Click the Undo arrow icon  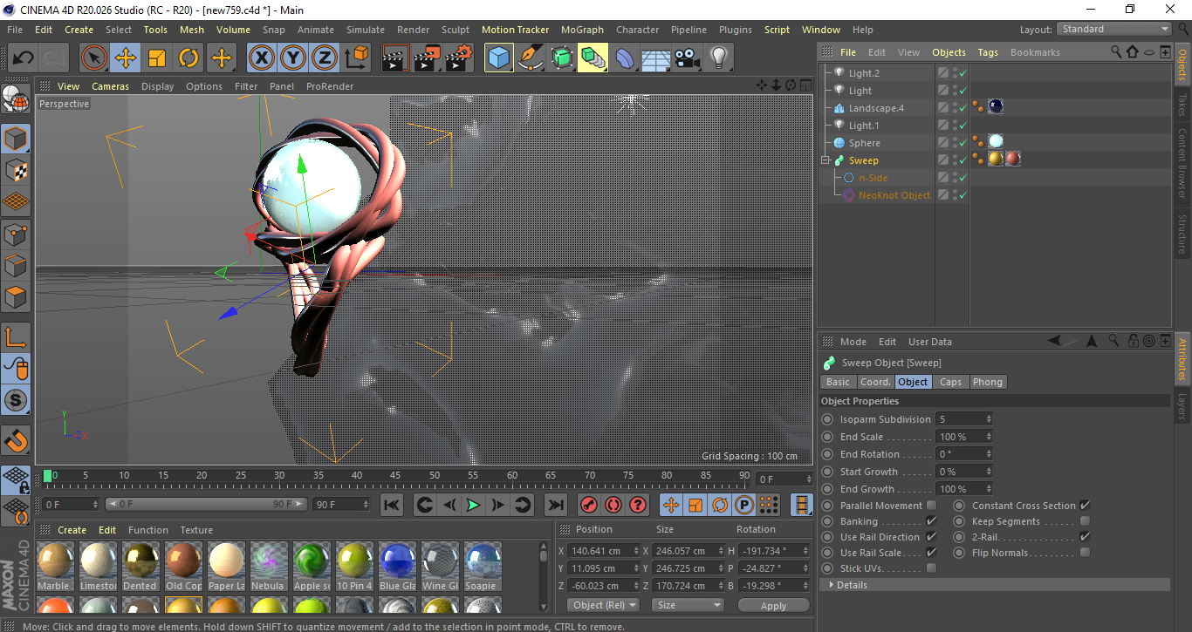[x=24, y=58]
